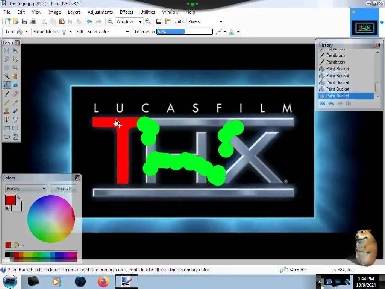
Task: Select the Lasso Select tool
Action: coord(7,59)
